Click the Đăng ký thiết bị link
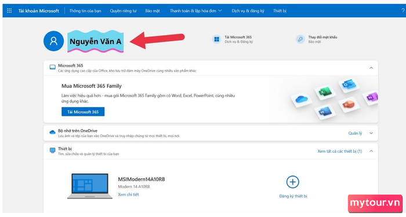The height and width of the screenshot is (217, 406). point(293,196)
